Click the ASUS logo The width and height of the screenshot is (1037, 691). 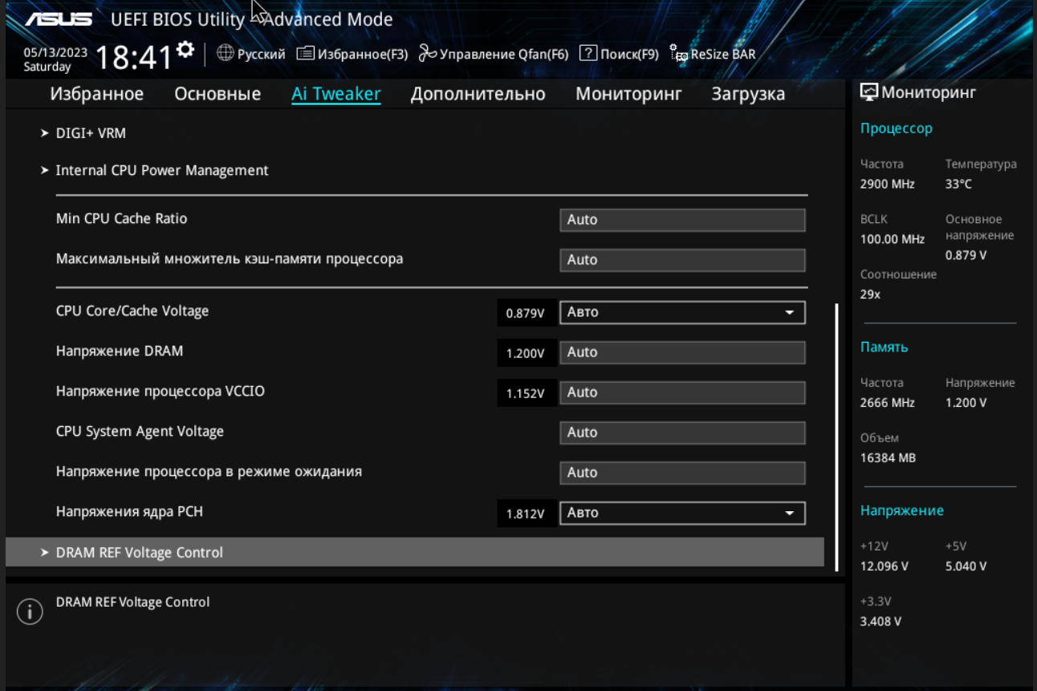tap(59, 18)
